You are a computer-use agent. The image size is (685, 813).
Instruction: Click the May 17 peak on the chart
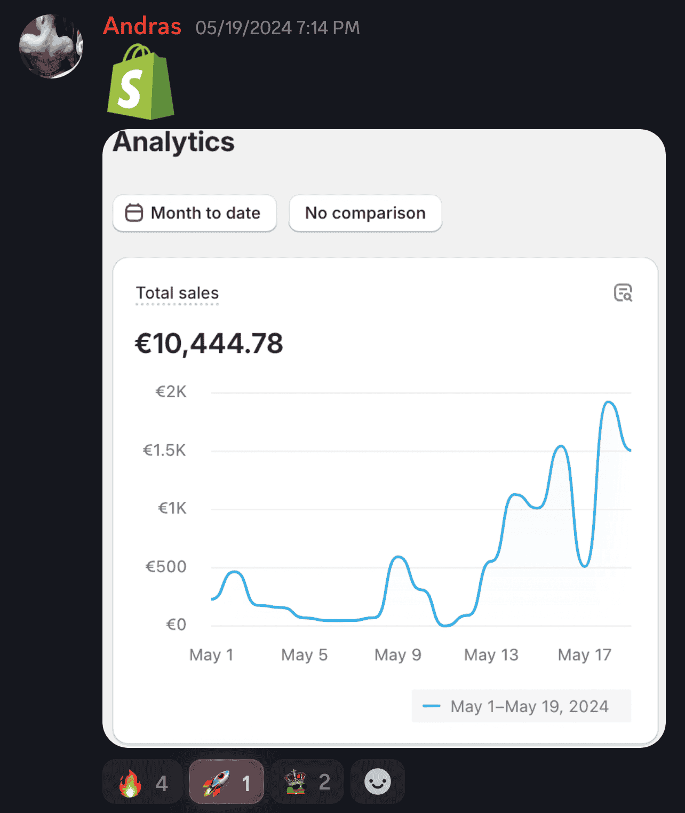click(x=609, y=403)
